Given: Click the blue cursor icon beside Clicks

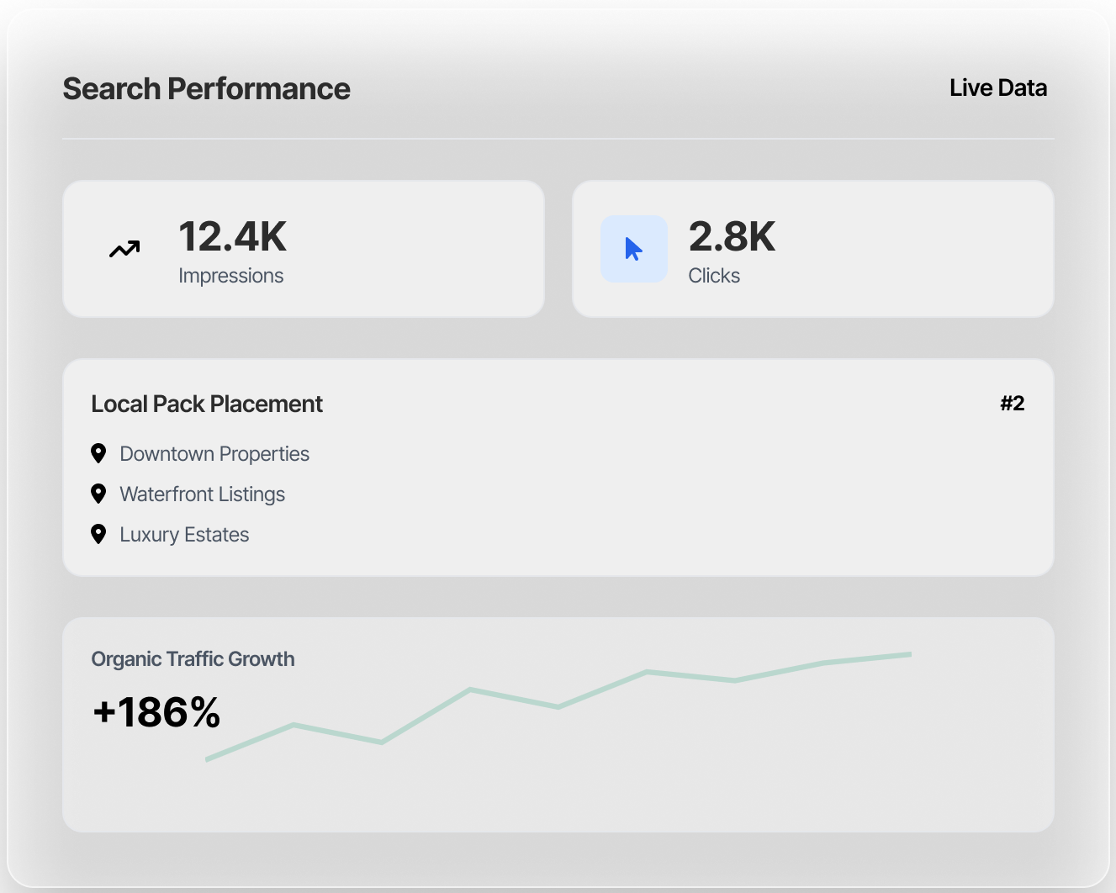Looking at the screenshot, I should pyautogui.click(x=633, y=249).
